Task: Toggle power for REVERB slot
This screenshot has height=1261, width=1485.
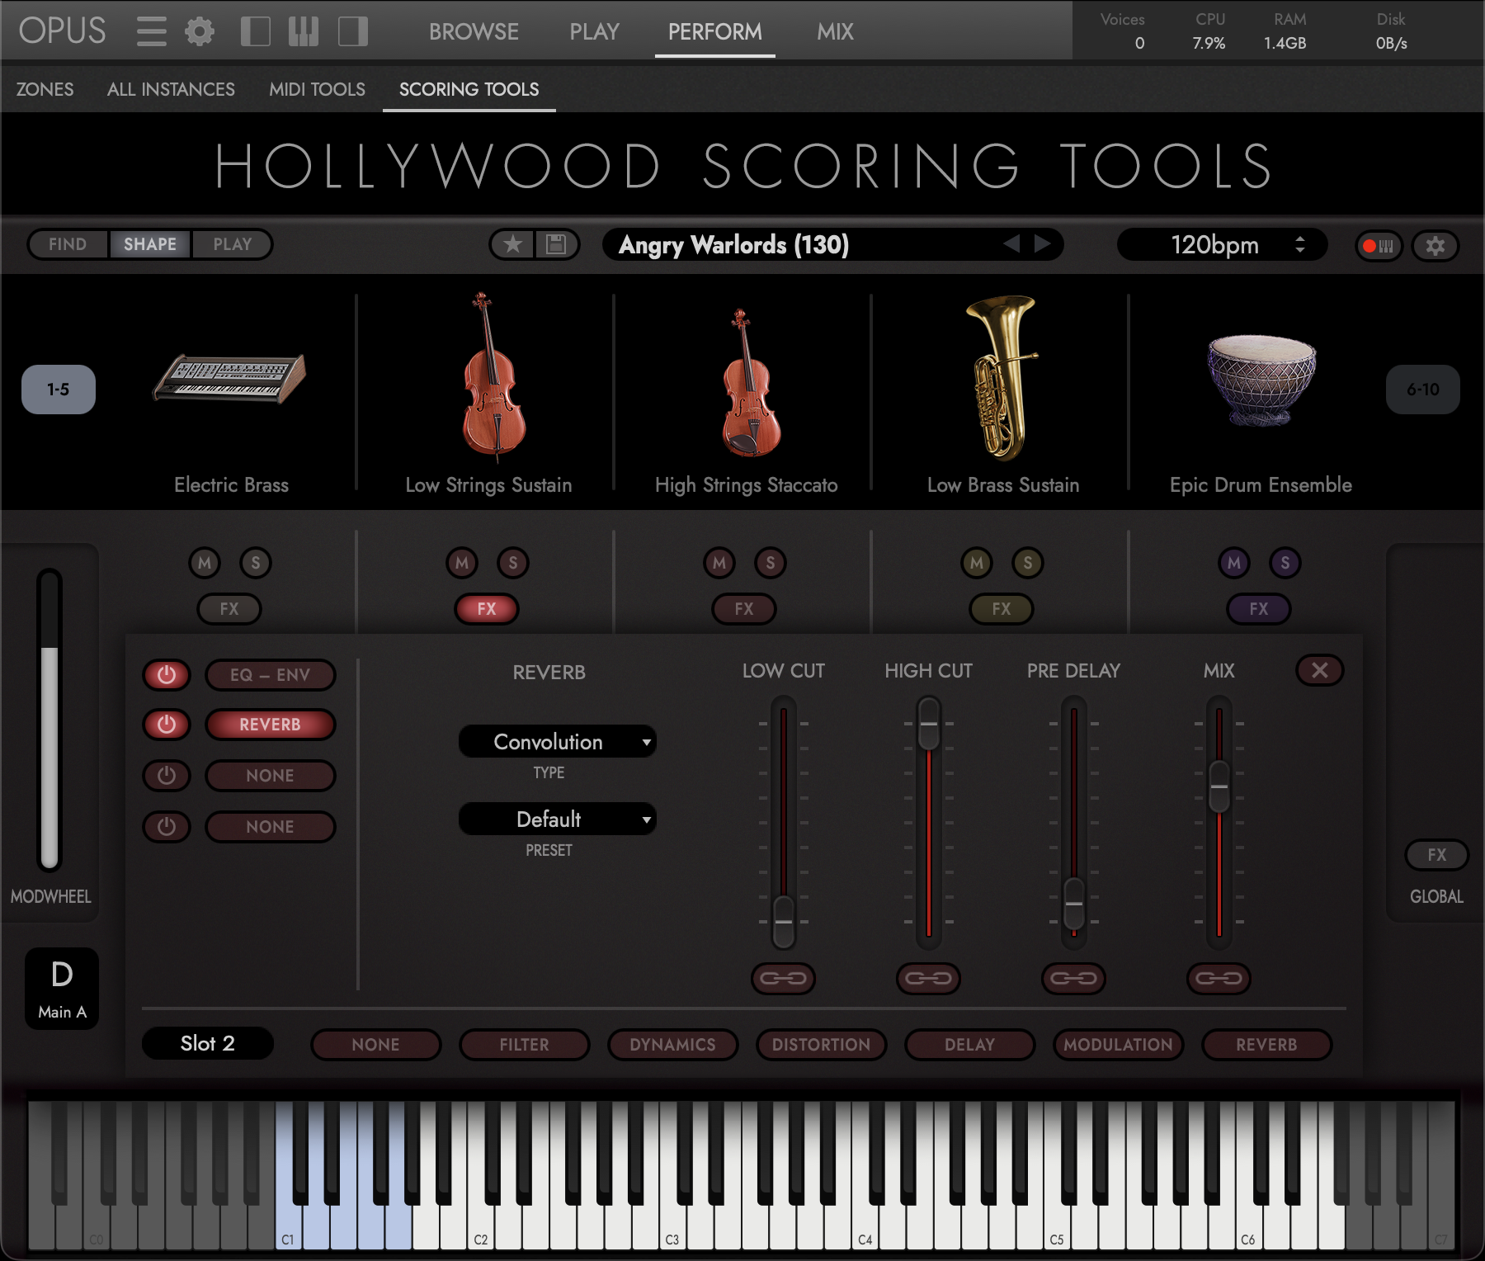Action: coord(167,725)
